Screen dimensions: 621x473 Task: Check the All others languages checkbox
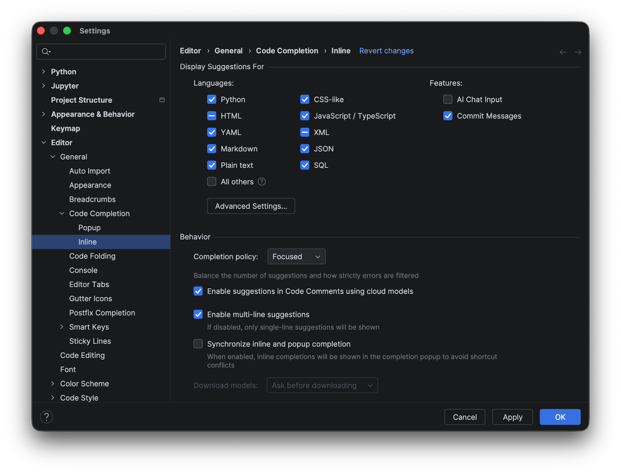coord(212,181)
